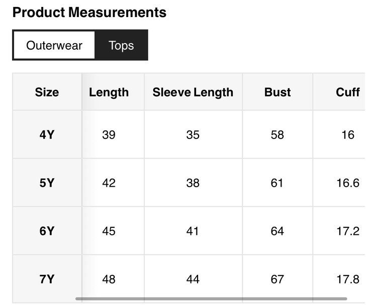The height and width of the screenshot is (306, 377).
Task: Click the 5Y sleeve length value 38
Action: pyautogui.click(x=193, y=183)
